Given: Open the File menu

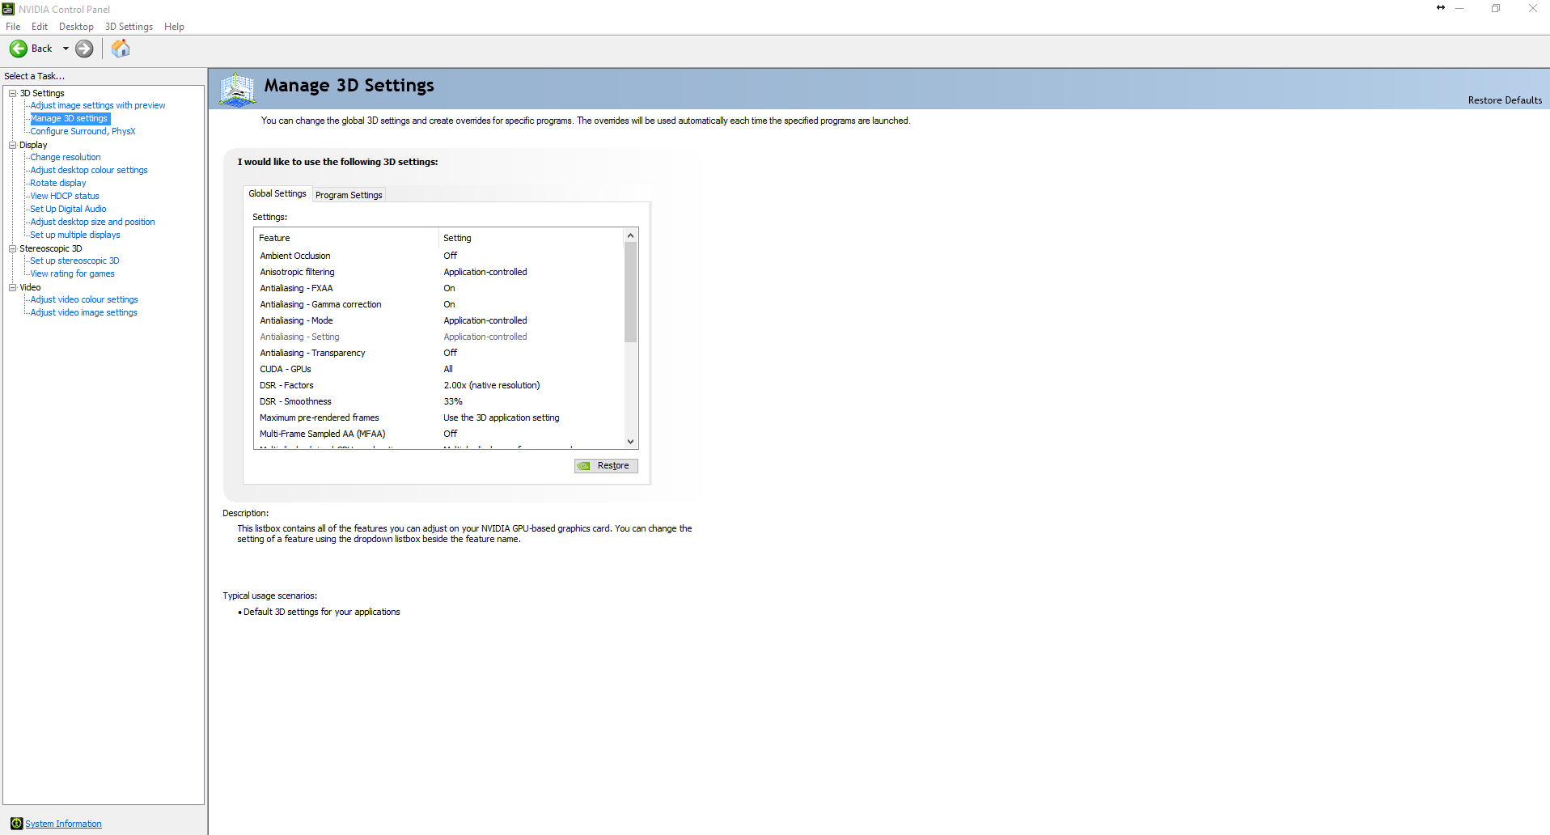Looking at the screenshot, I should [x=13, y=27].
